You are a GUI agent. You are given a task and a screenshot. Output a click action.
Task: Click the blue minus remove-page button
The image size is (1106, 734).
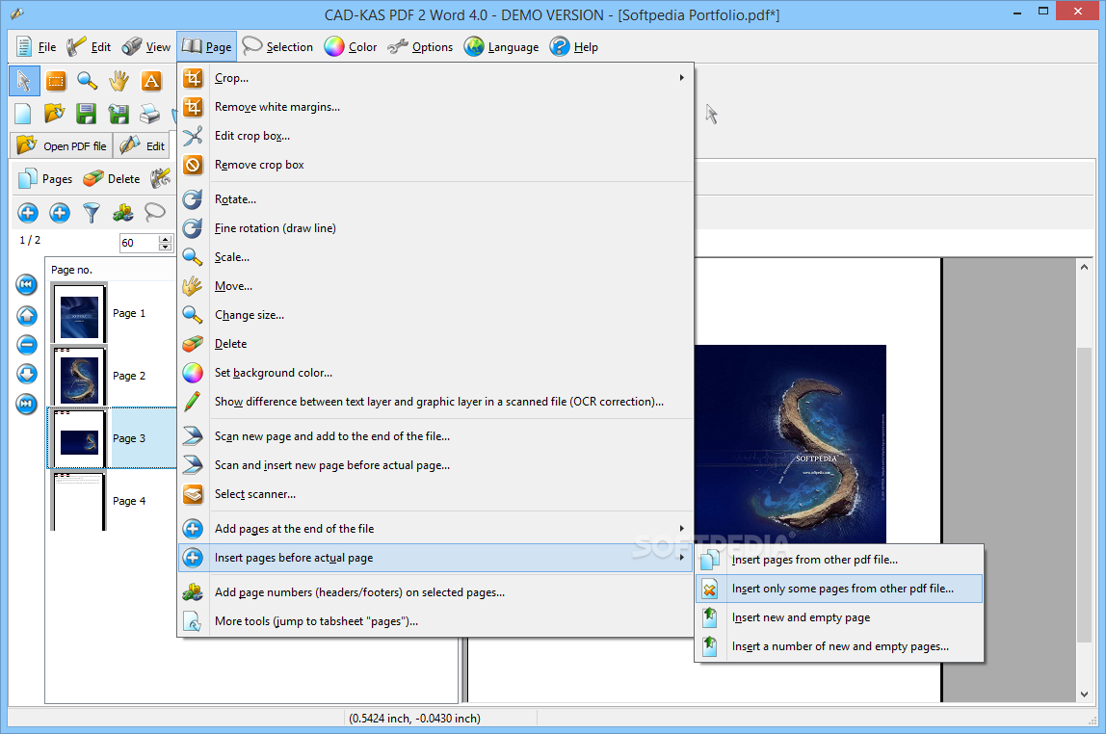[x=27, y=345]
